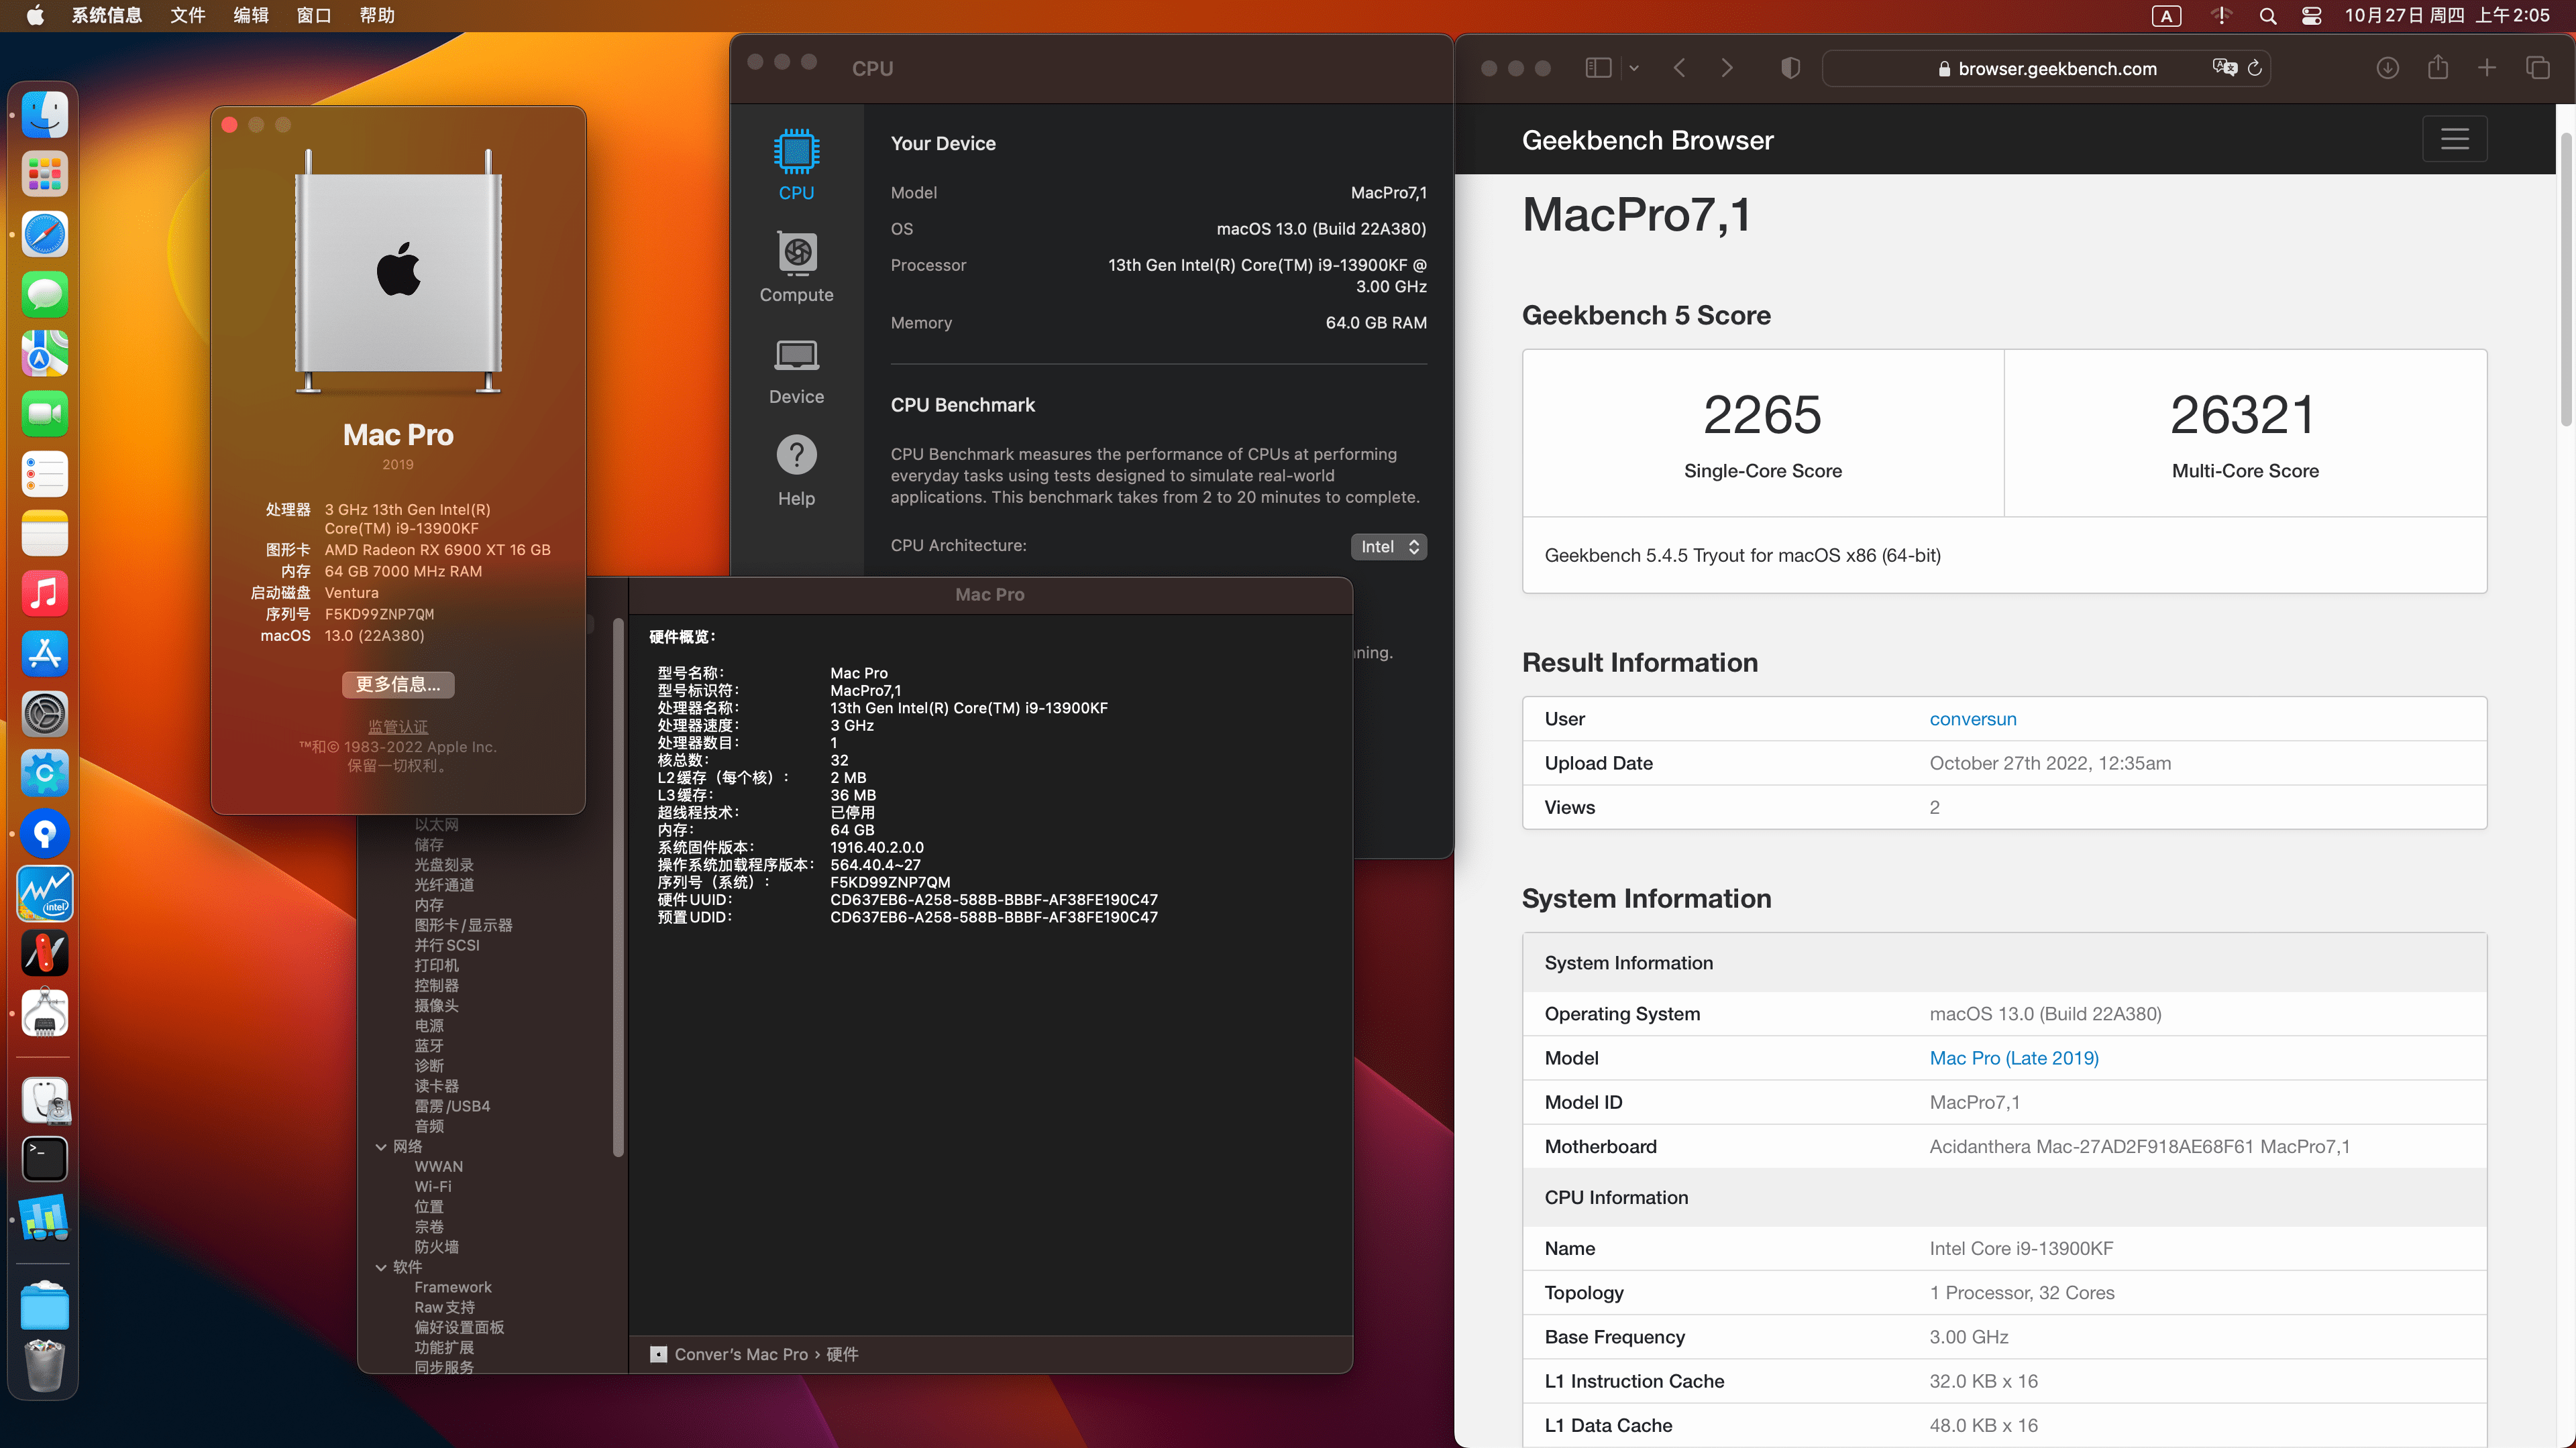Screen dimensions: 2576x1448
Task: Open Reminders from the Dock
Action: [x=45, y=474]
